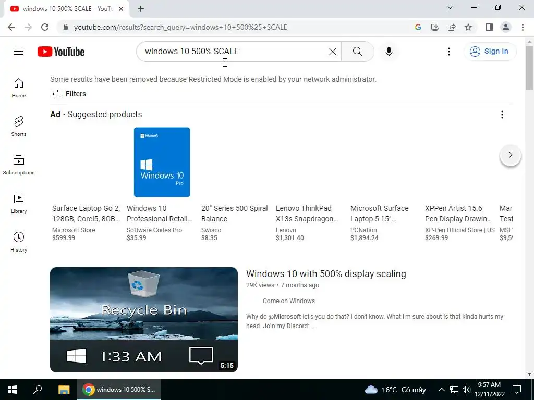Click '29K views' text
This screenshot has width=534, height=400.
coord(260,285)
